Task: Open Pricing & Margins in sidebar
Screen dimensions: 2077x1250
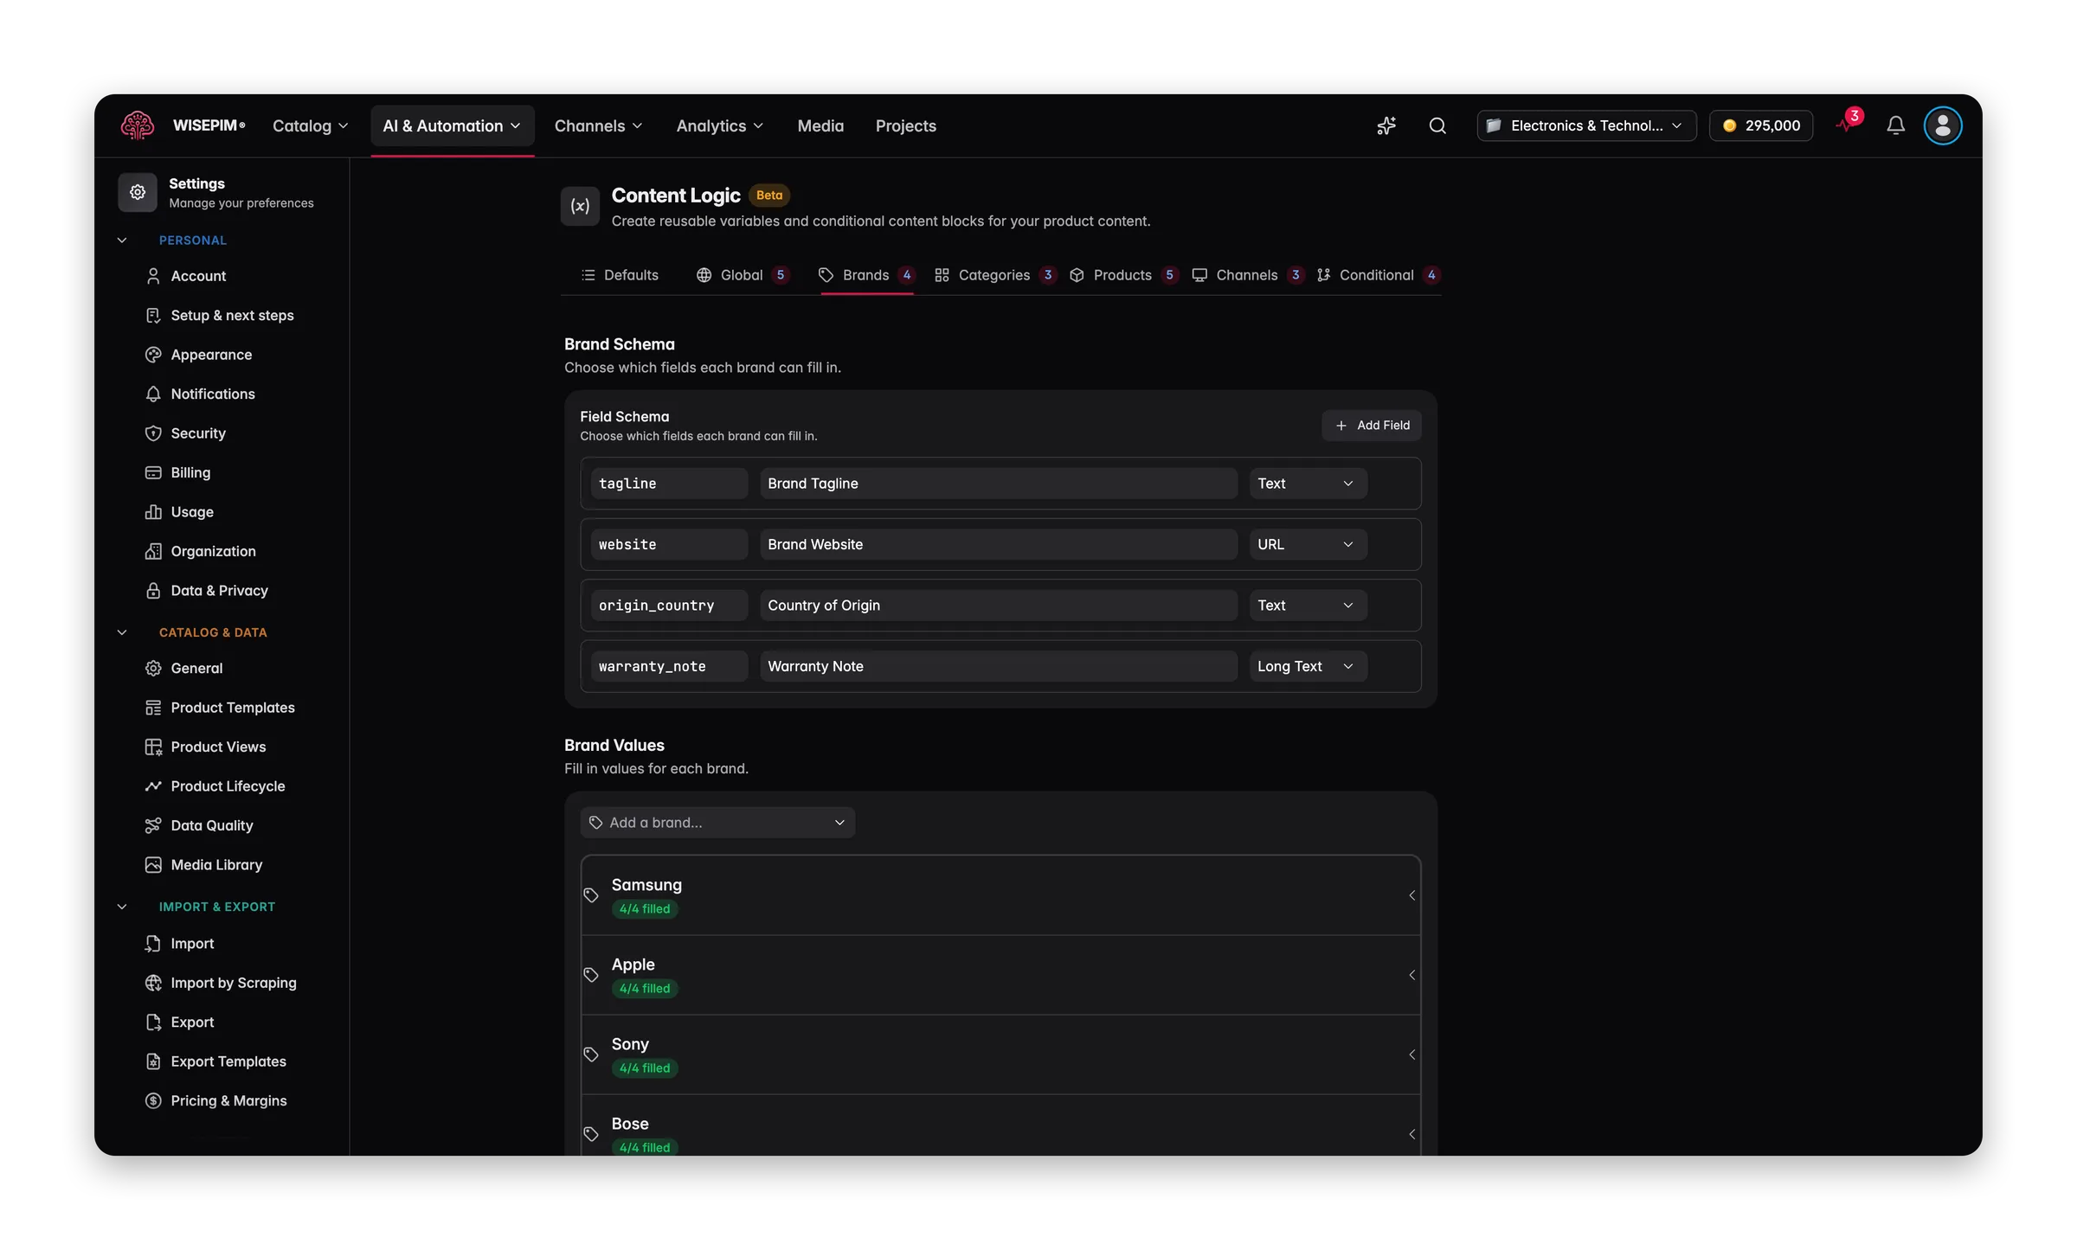Action: [228, 1100]
